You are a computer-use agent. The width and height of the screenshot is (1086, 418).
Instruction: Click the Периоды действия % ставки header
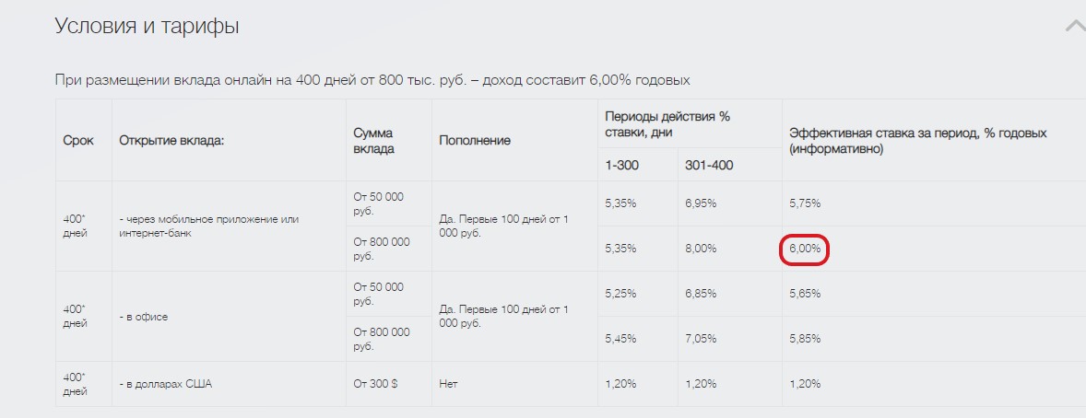667,124
